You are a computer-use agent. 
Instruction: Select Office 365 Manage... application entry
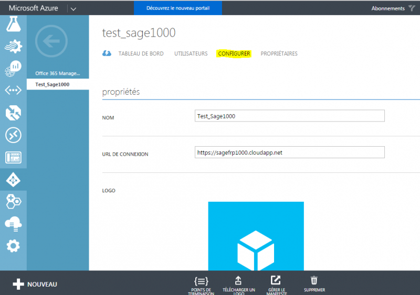[x=58, y=73]
